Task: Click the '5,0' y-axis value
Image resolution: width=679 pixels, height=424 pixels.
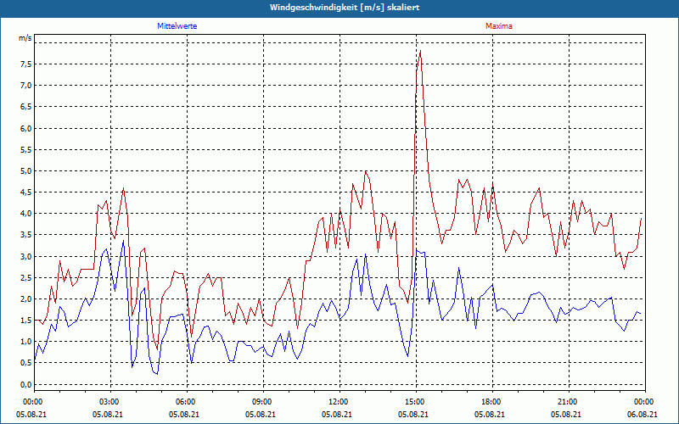Action: click(26, 171)
